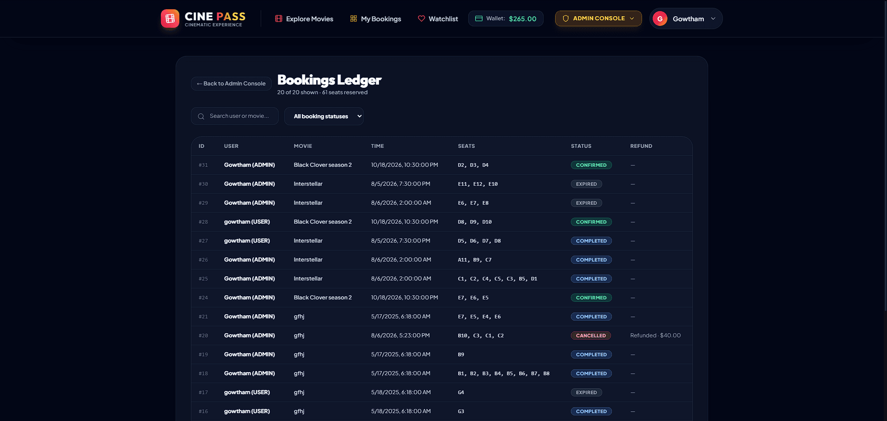Click the wallet card icon
Image resolution: width=887 pixels, height=421 pixels.
(479, 18)
